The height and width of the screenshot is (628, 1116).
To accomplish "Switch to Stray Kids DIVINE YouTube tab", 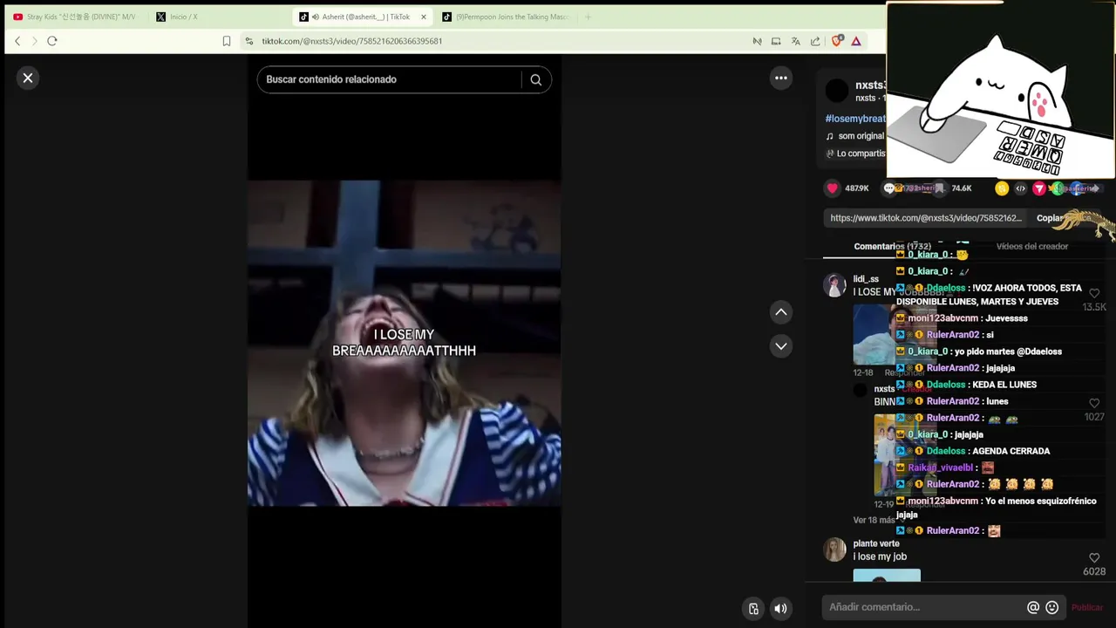I will pyautogui.click(x=74, y=17).
